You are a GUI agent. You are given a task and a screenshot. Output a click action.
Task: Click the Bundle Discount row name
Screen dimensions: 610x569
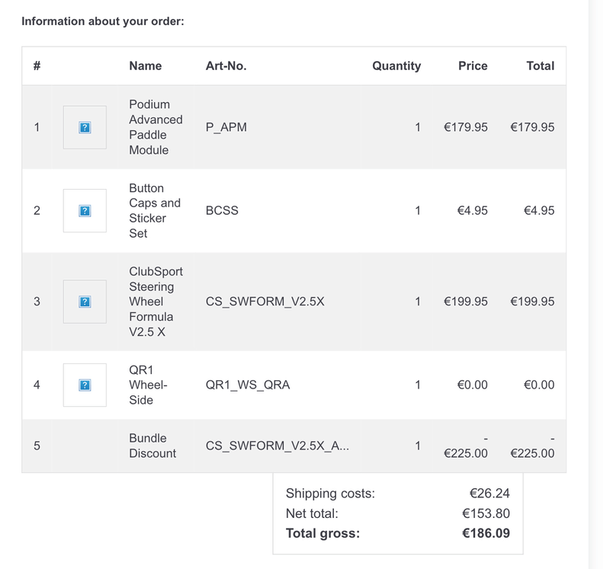(152, 446)
